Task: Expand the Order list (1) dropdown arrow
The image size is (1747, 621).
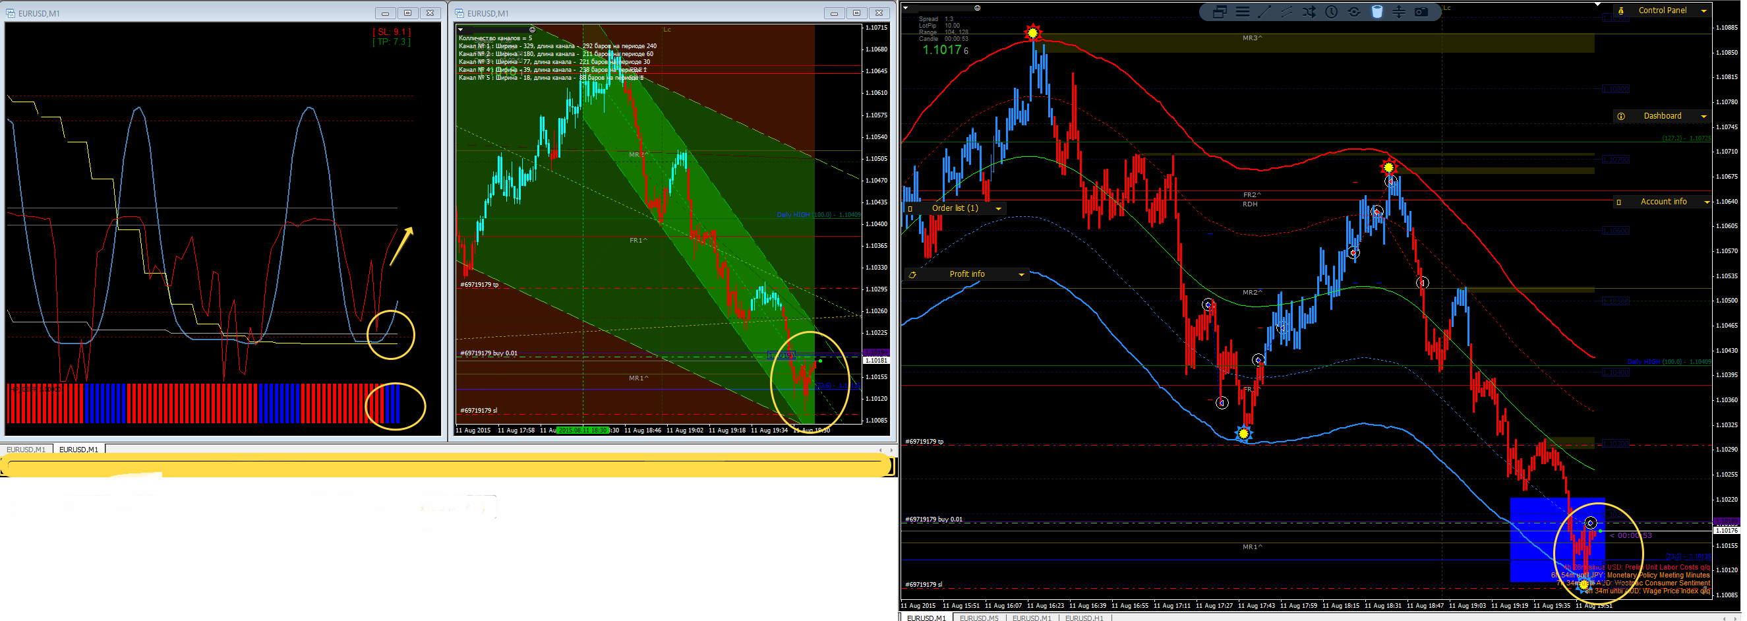Action: [x=998, y=209]
